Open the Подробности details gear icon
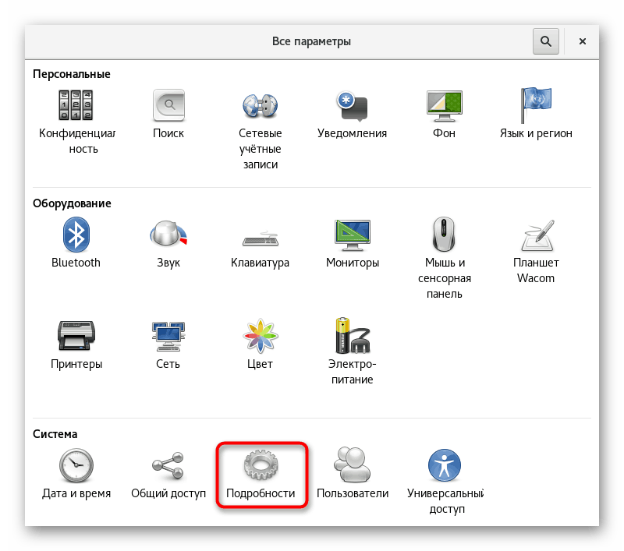Viewport: 624px width, 551px height. click(261, 464)
